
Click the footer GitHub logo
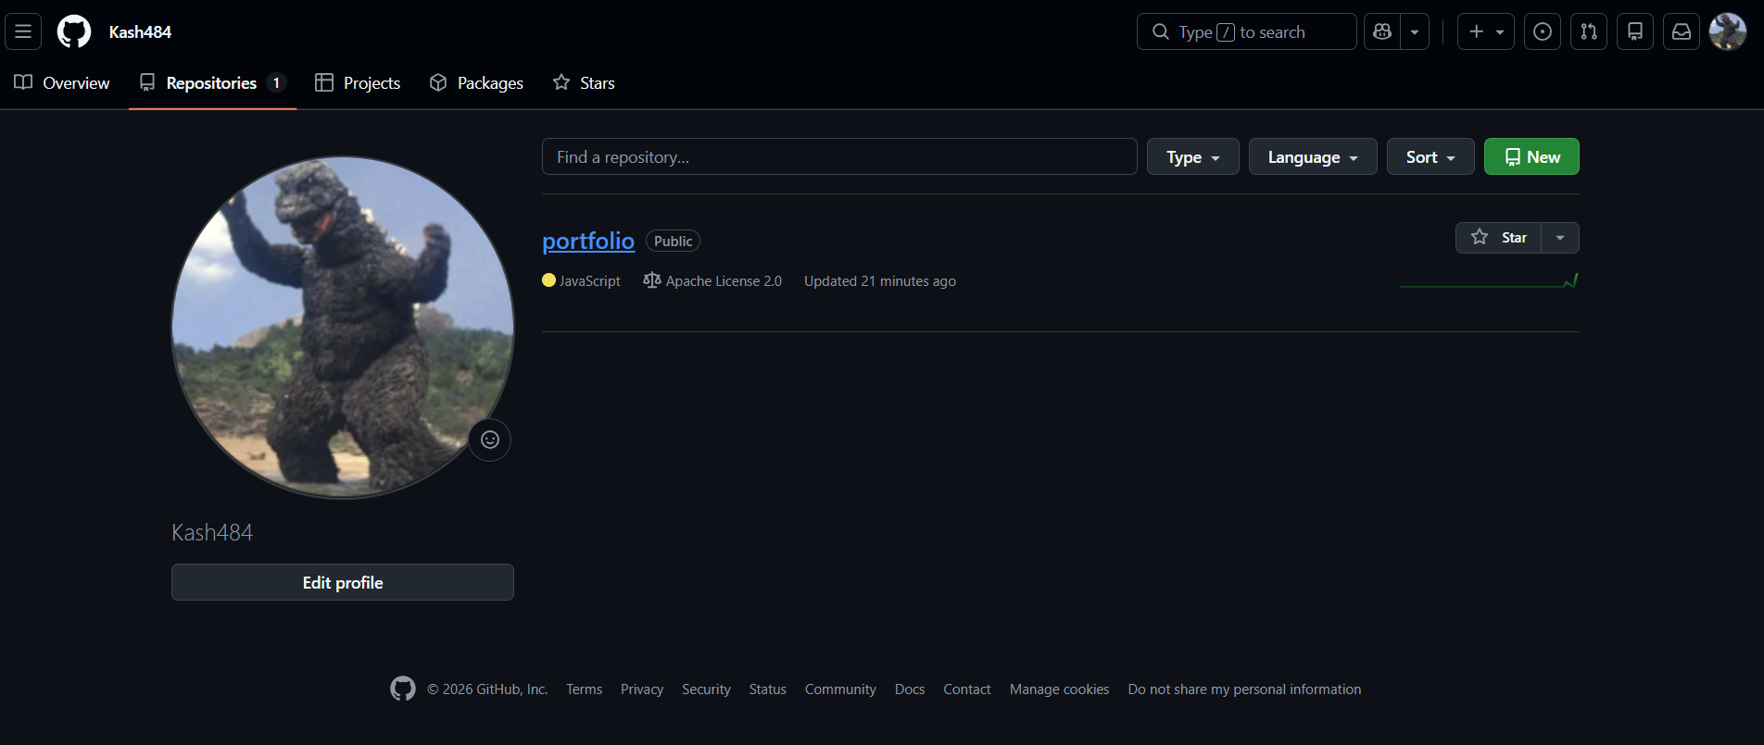click(x=403, y=689)
